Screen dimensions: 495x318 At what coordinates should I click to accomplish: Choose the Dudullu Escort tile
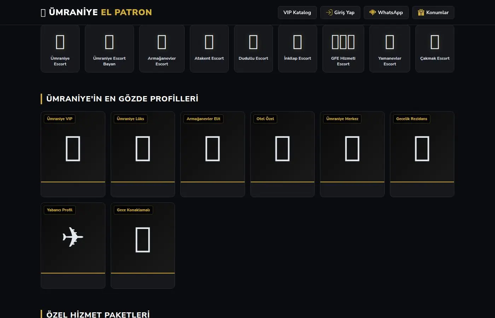tap(253, 49)
